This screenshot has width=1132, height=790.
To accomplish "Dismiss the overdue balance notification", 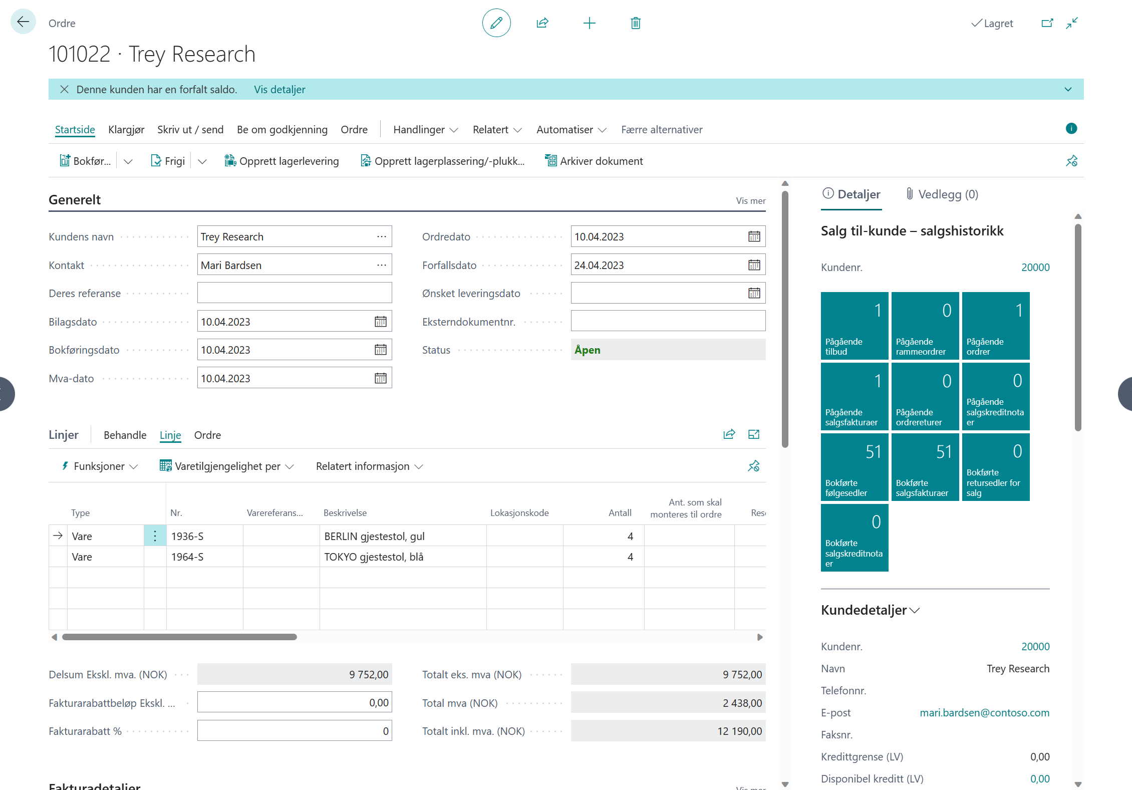I will coord(64,89).
